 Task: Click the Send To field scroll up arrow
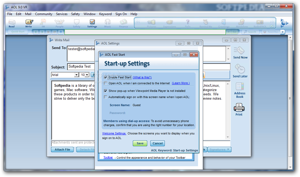click(228, 48)
